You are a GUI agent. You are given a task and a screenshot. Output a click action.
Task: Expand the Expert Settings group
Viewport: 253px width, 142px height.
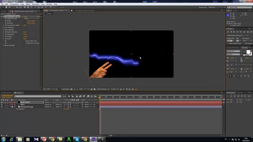pos(4,45)
